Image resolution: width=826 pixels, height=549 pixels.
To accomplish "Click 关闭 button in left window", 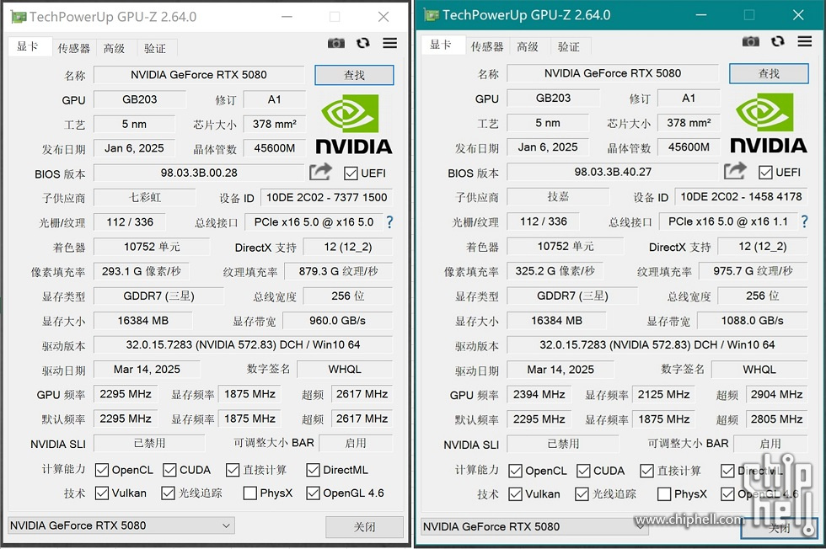I will tap(364, 527).
